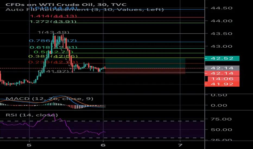Click the 0.5 Fibonacci level label
The height and width of the screenshot is (149, 253).
(x=53, y=52)
